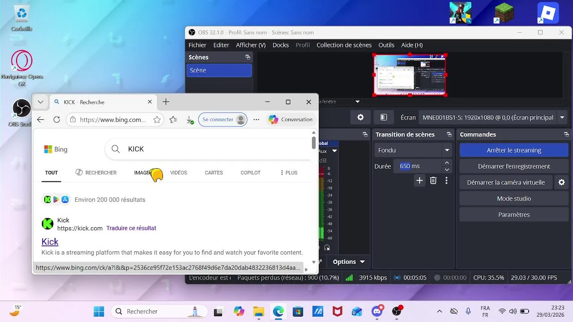Open Afficher (V) menu in OBS
Screen dimensions: 573x322
[x=251, y=45]
